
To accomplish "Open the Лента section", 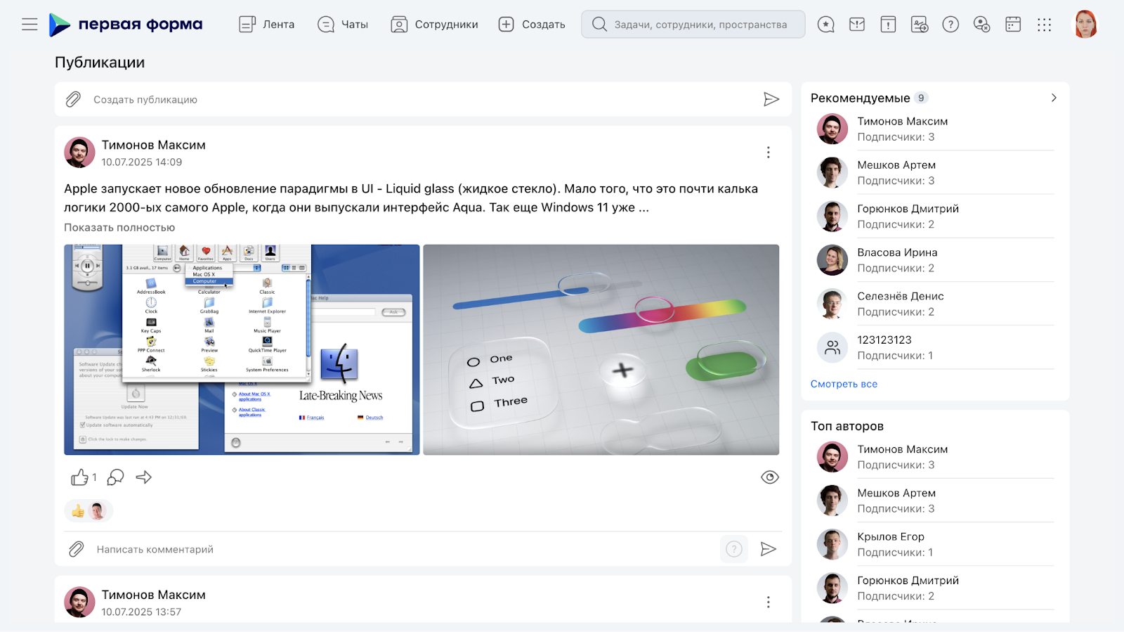I will 267,25.
